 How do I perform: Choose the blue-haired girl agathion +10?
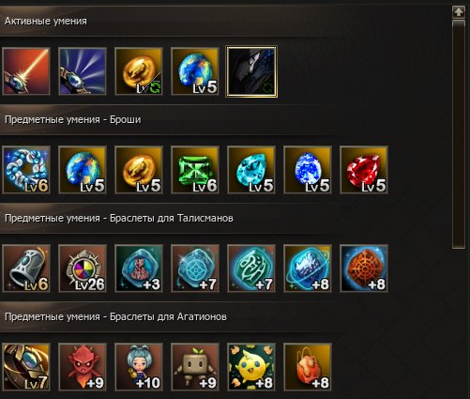click(139, 367)
